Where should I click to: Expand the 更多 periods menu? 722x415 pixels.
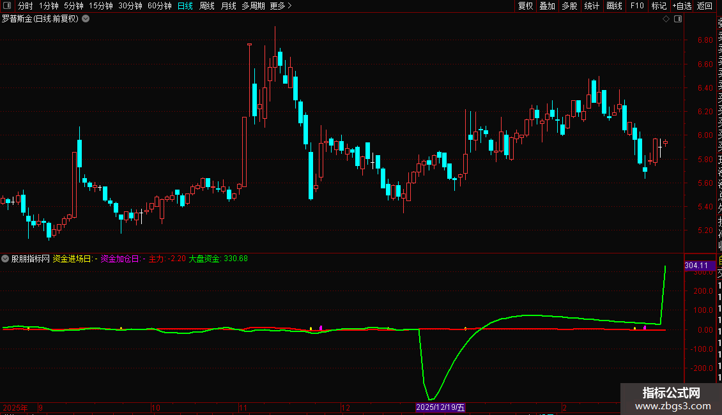click(280, 6)
